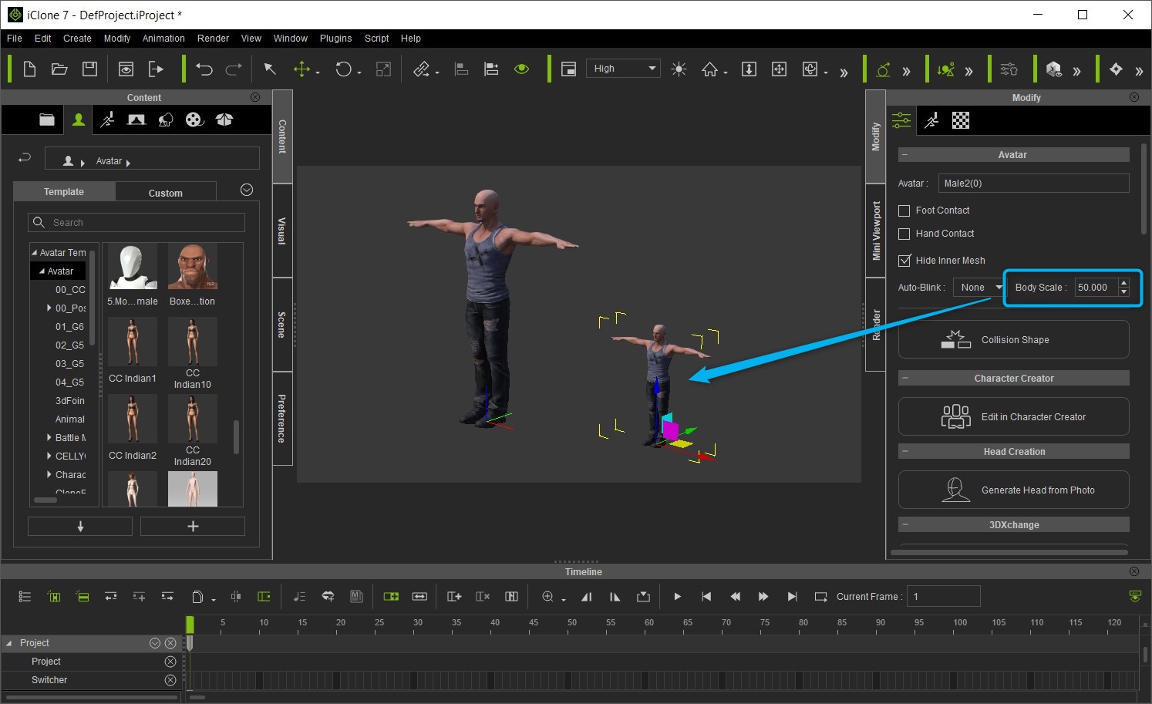This screenshot has width=1152, height=704.
Task: Click the Modify panel vertical scrollbar
Action: [1144, 189]
